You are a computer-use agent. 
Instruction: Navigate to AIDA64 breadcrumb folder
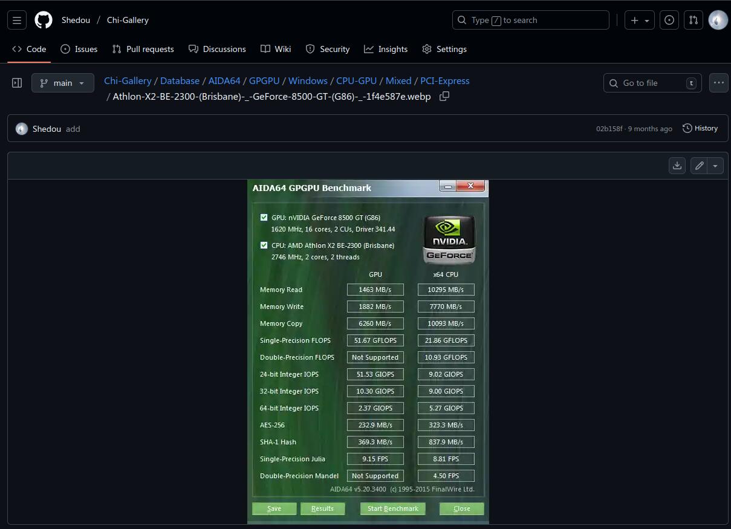pyautogui.click(x=224, y=81)
